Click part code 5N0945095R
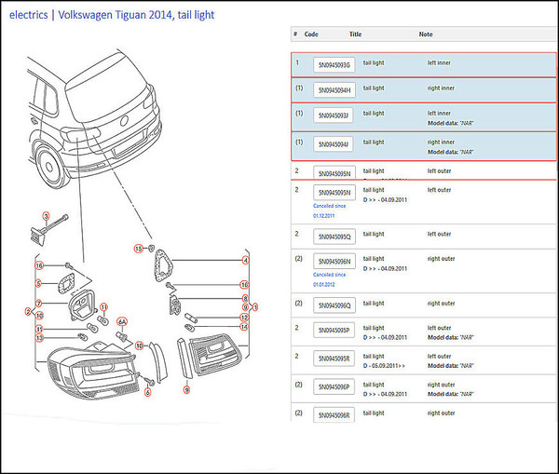Image resolution: width=559 pixels, height=474 pixels. 334,359
